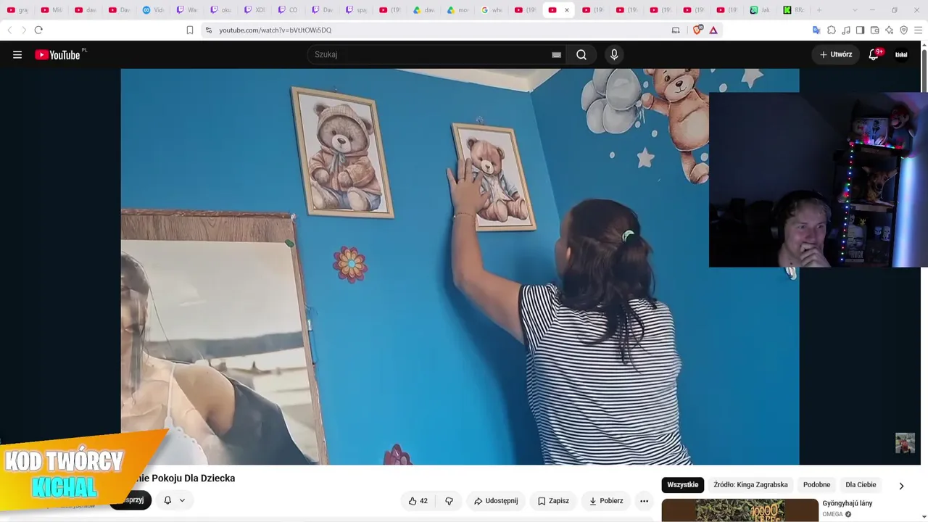The height and width of the screenshot is (522, 928).
Task: Select the Podobne filter chip
Action: click(x=816, y=485)
